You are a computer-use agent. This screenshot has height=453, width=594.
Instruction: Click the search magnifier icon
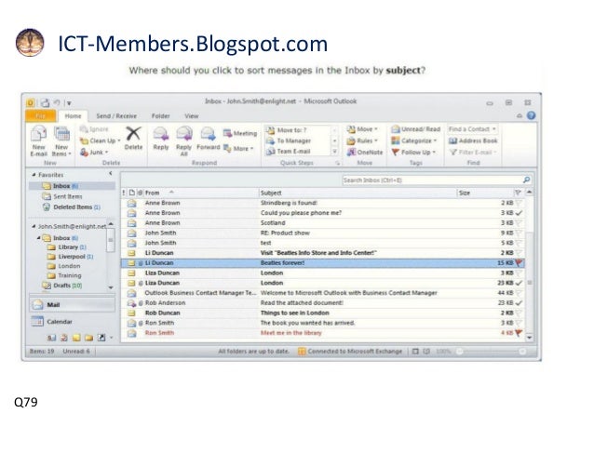point(527,180)
